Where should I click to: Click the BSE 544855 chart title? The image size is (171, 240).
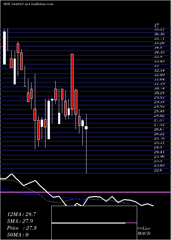tap(13, 4)
